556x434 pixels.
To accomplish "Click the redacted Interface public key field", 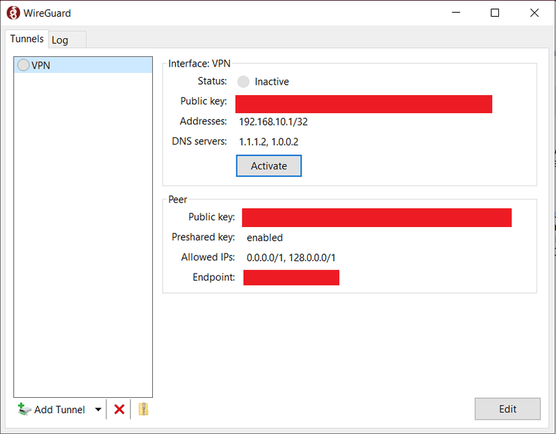I will coord(363,104).
